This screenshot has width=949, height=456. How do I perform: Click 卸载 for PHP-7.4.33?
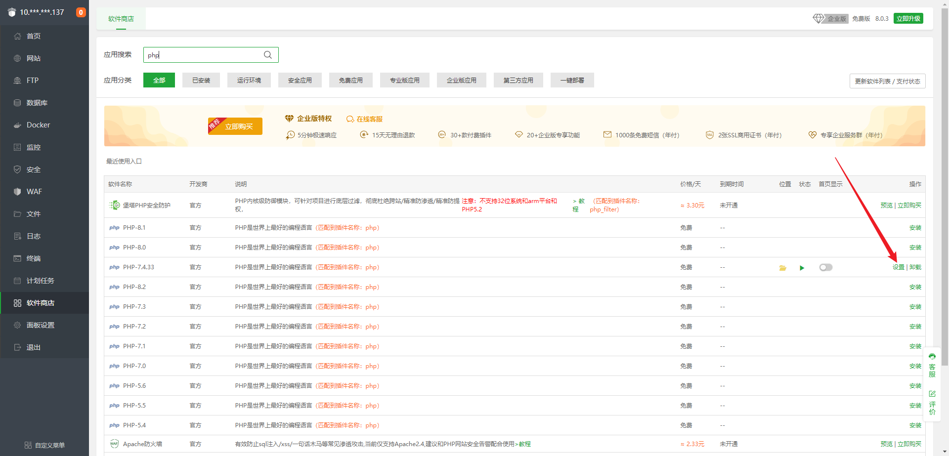pyautogui.click(x=915, y=267)
